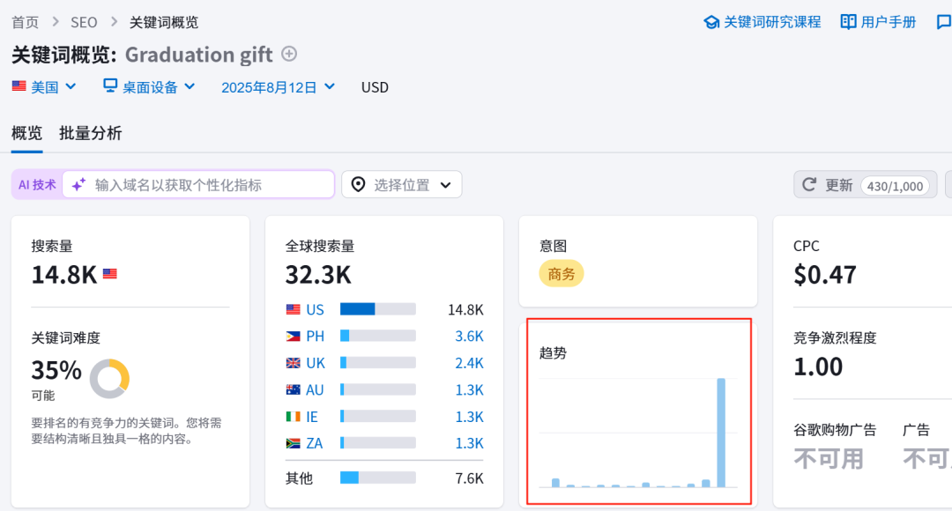Click the graduation cap course icon
Screen dimensions: 952x511
pos(711,22)
